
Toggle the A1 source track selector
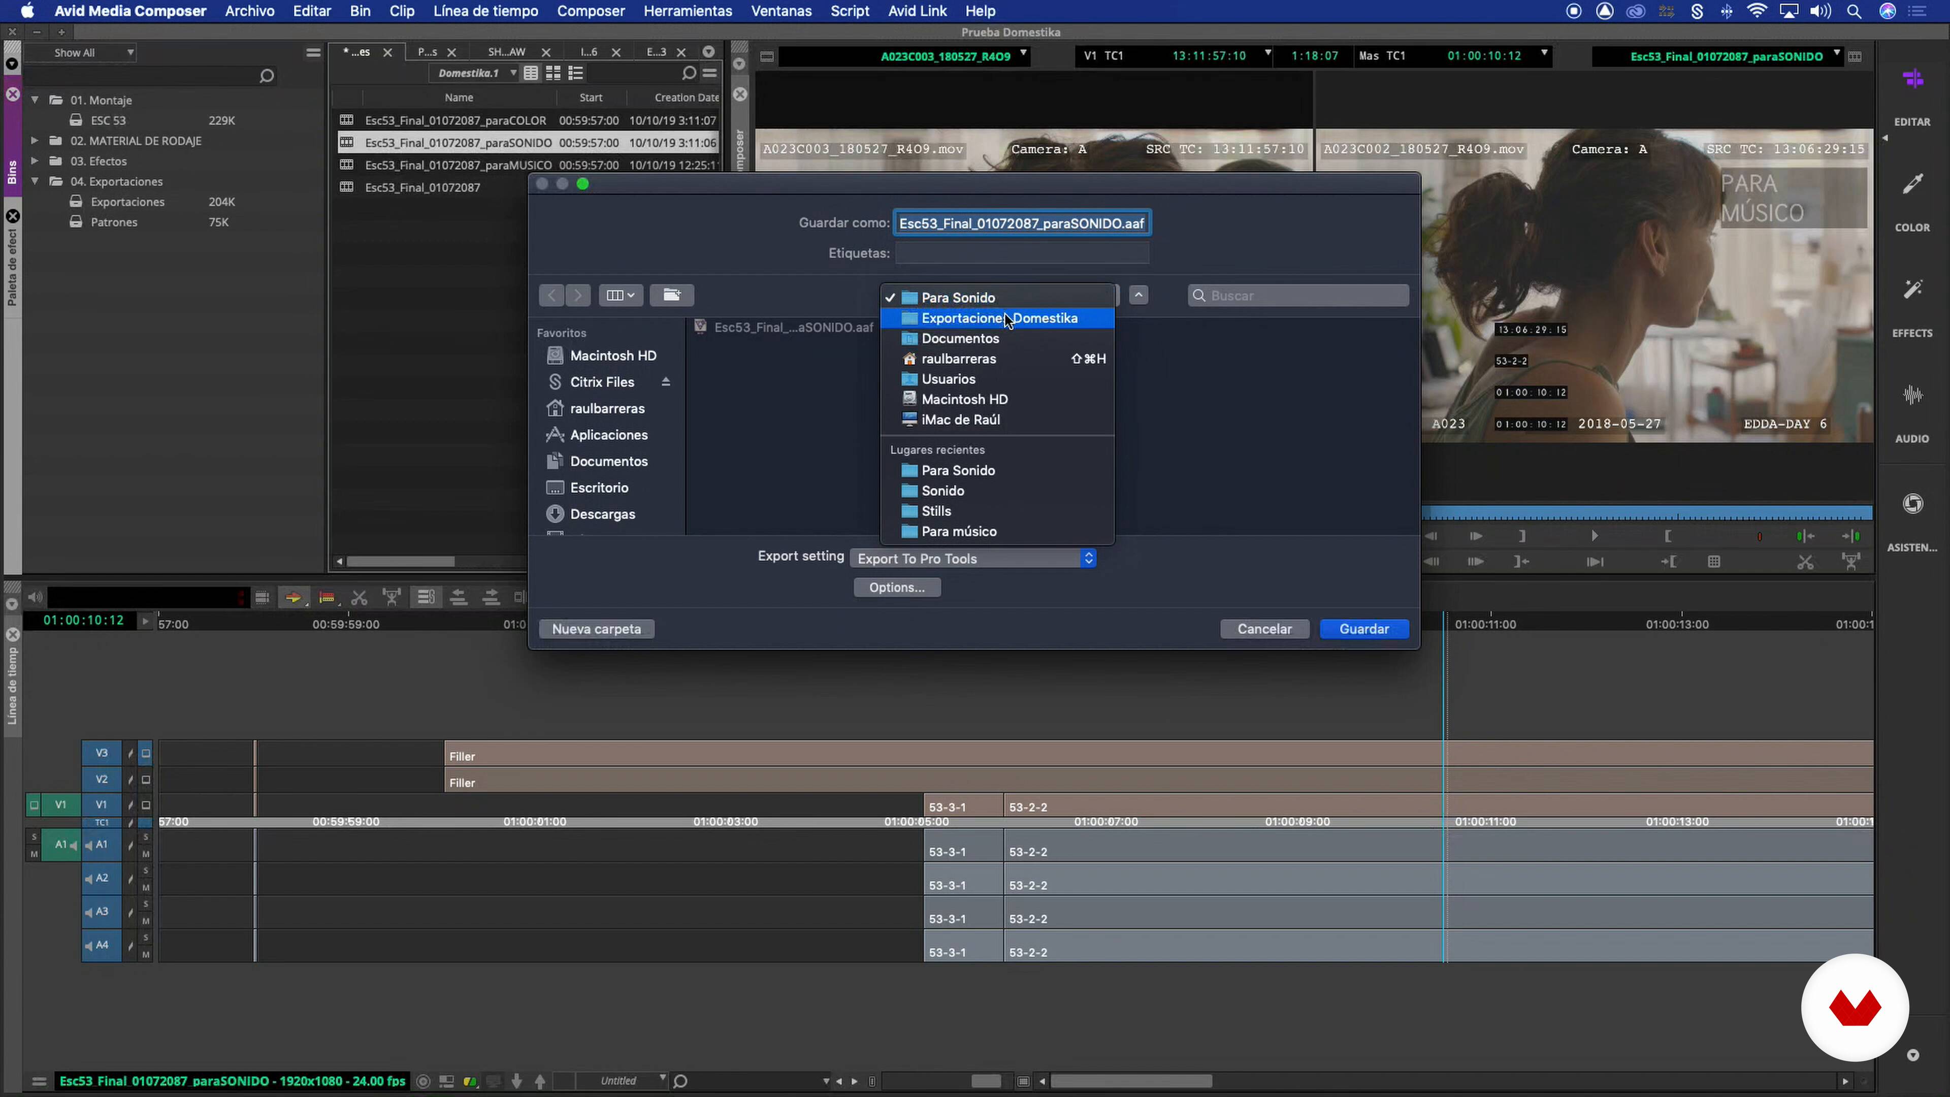point(61,845)
